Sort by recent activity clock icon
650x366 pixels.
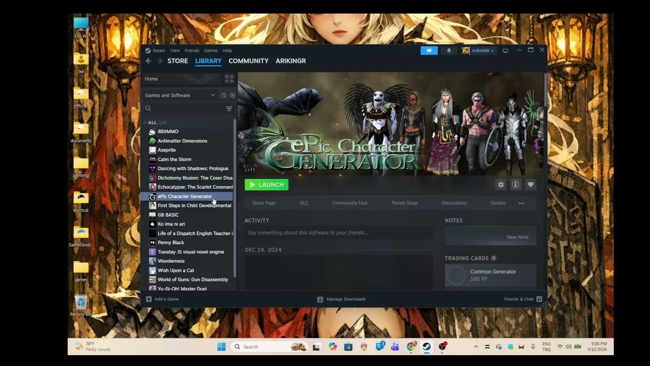click(x=223, y=95)
